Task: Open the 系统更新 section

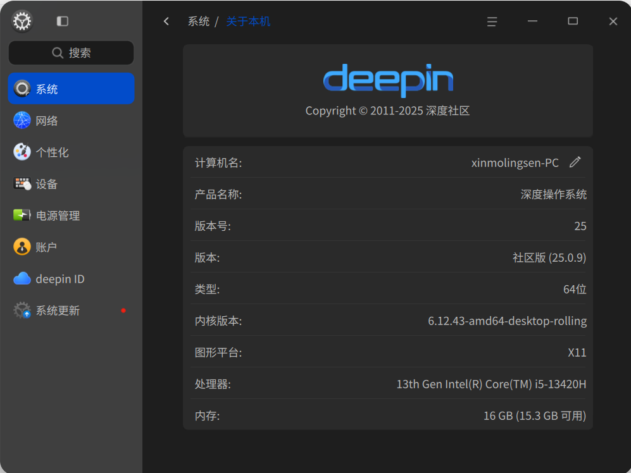Action: (72, 310)
